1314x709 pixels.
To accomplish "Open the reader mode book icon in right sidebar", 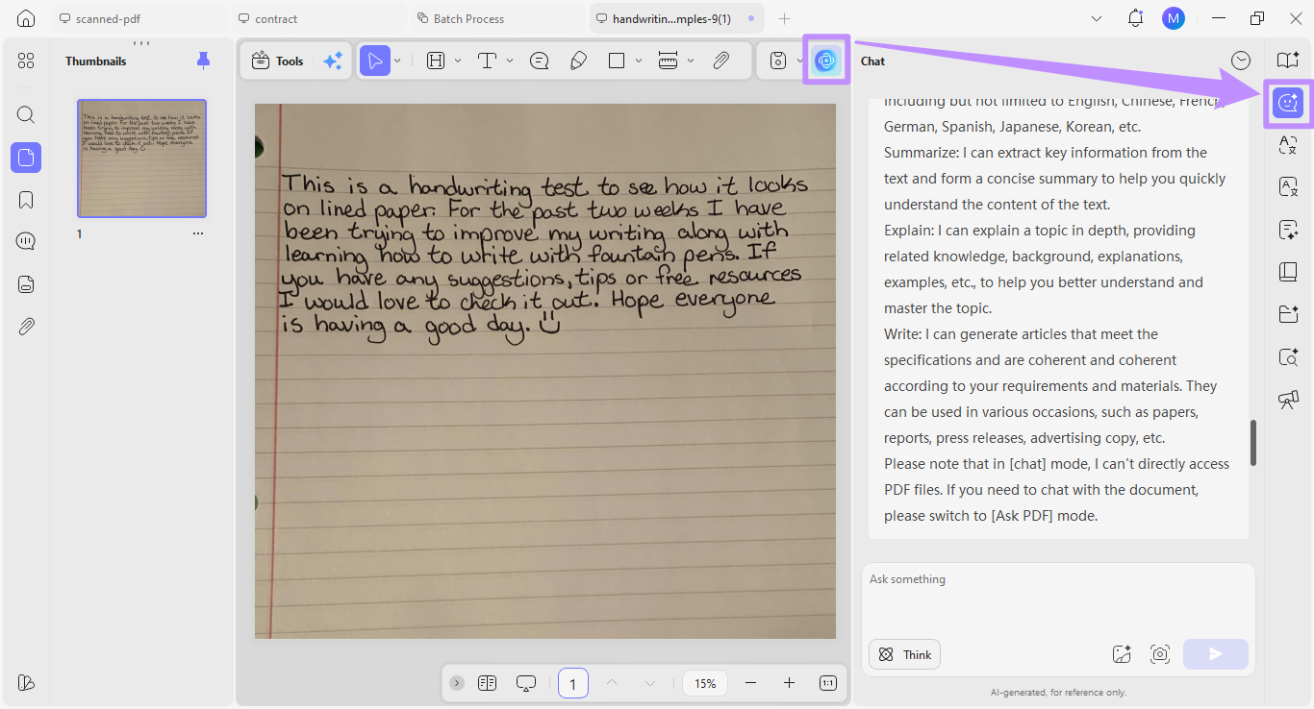I will (1288, 60).
